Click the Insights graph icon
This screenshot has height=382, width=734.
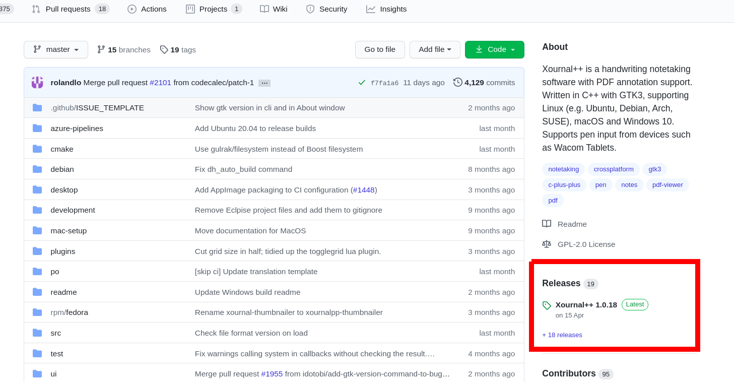click(x=371, y=9)
